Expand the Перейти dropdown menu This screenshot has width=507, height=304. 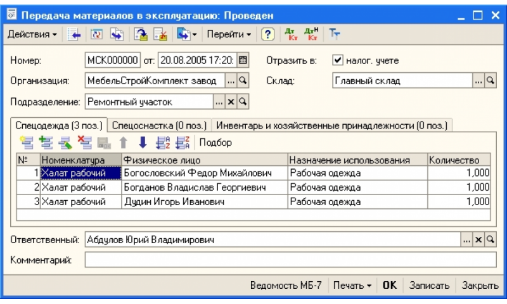click(228, 34)
